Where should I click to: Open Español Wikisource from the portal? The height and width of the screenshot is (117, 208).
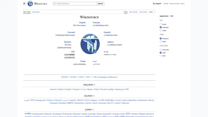pyautogui.click(x=107, y=32)
